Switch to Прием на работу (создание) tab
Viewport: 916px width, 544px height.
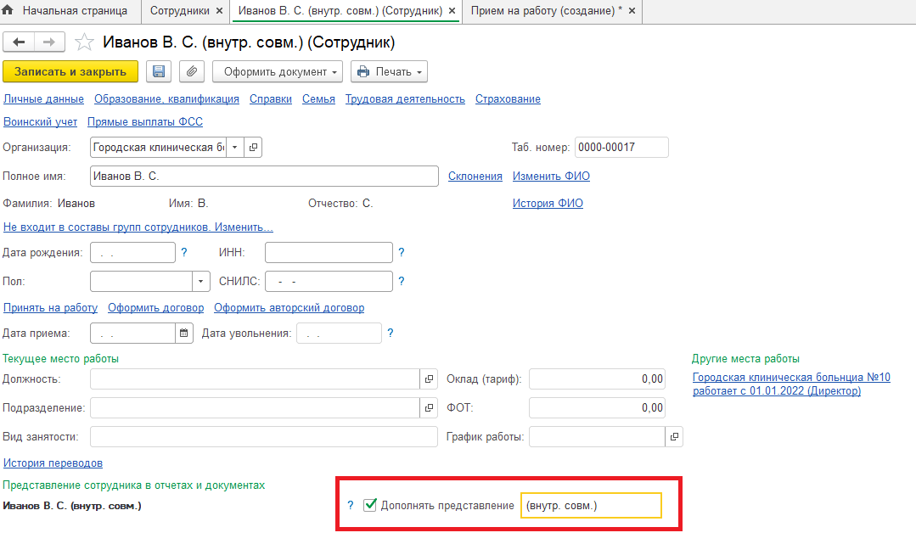(547, 10)
